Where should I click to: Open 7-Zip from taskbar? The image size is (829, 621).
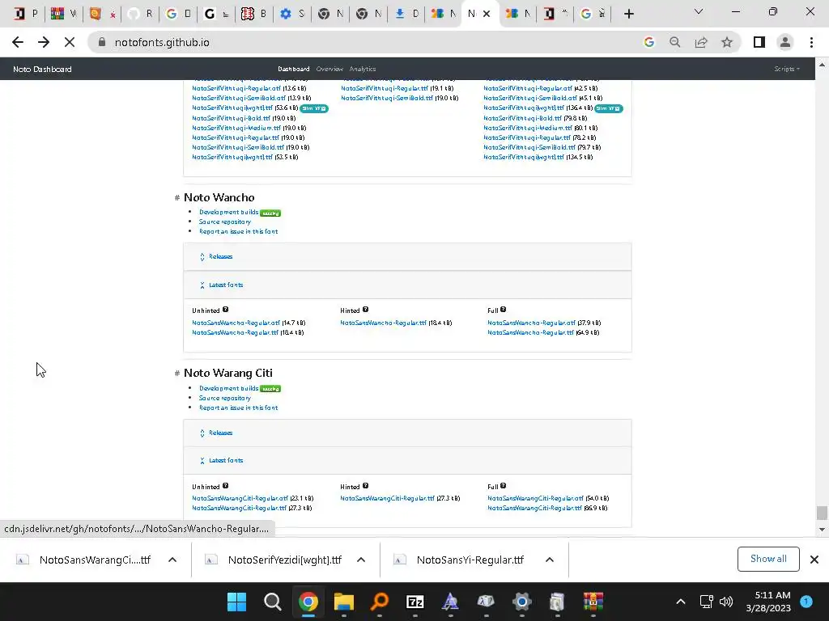[x=415, y=602]
